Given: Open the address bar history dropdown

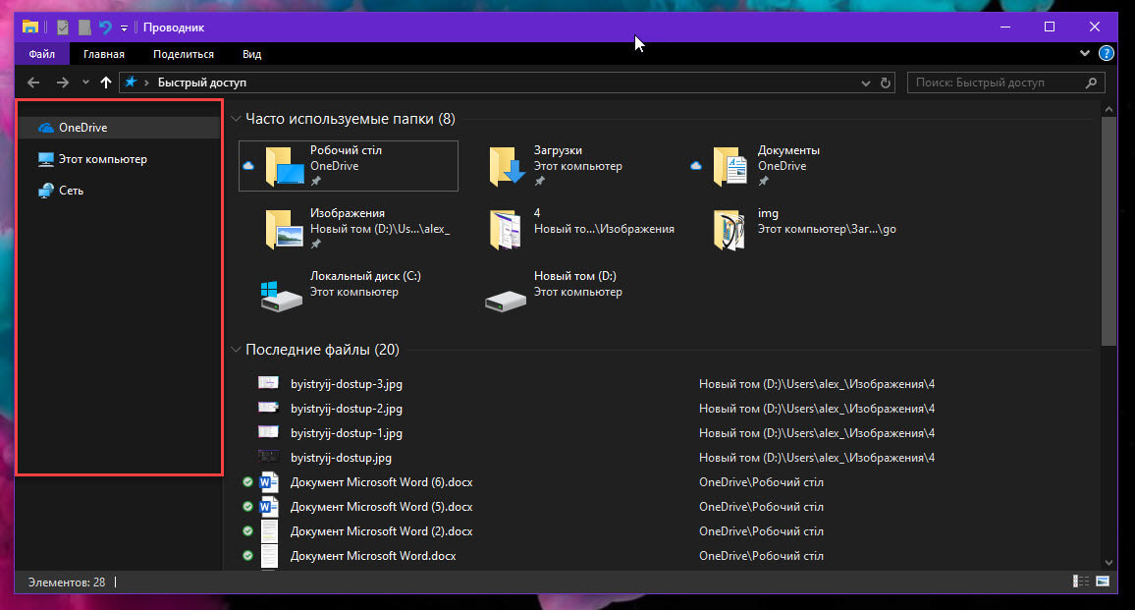Looking at the screenshot, I should click(x=866, y=83).
